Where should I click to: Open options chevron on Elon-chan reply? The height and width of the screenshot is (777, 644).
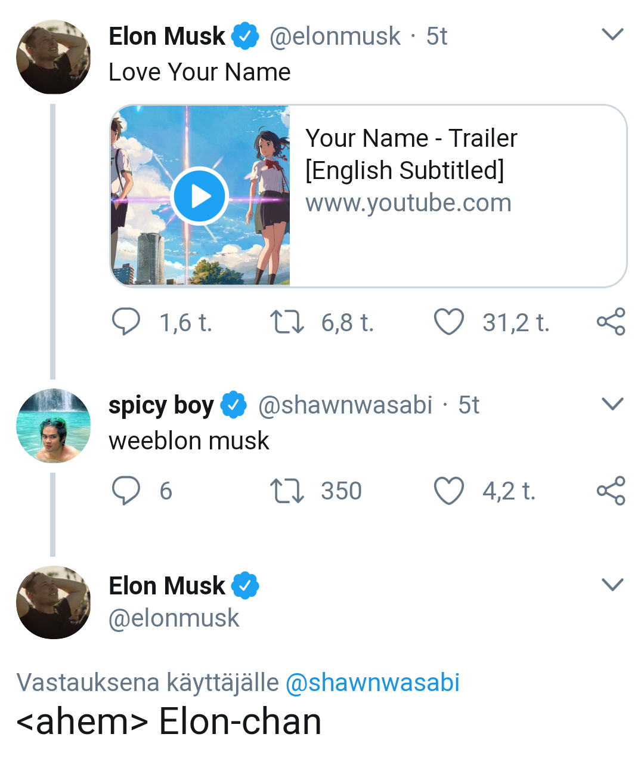tap(612, 584)
